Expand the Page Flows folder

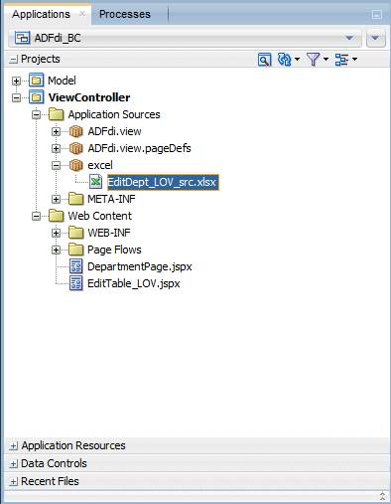point(56,251)
